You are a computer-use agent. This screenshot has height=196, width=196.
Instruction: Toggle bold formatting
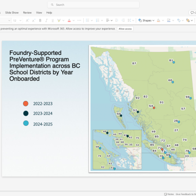click(x=40, y=21)
